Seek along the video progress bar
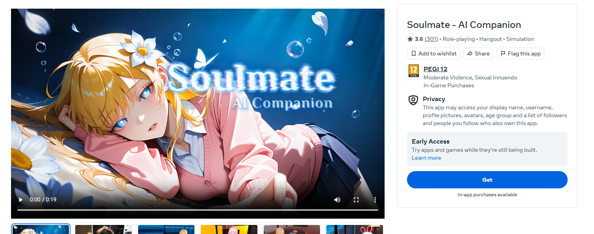 [198, 210]
